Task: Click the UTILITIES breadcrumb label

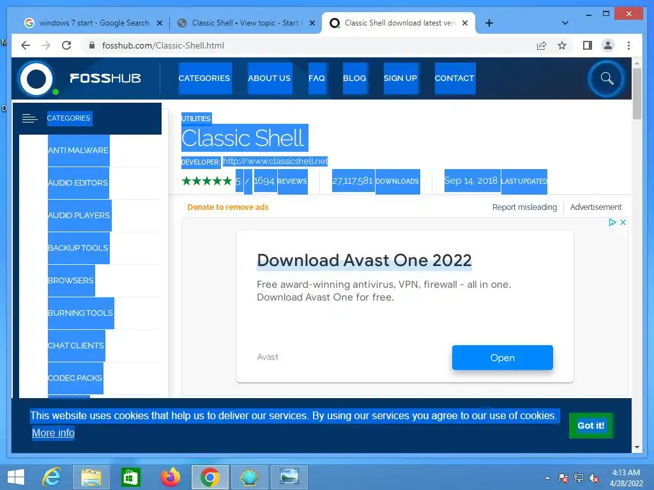Action: point(196,119)
